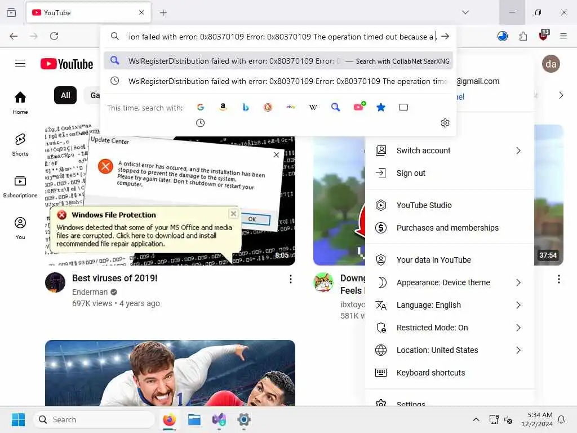Open Your data in YouTube
Viewport: 577px width, 433px height.
(x=449, y=259)
